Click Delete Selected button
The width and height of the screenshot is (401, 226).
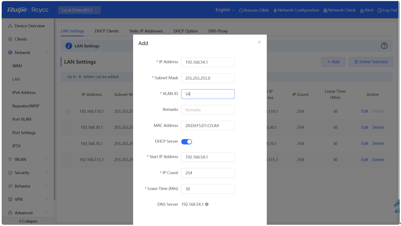pyautogui.click(x=371, y=62)
